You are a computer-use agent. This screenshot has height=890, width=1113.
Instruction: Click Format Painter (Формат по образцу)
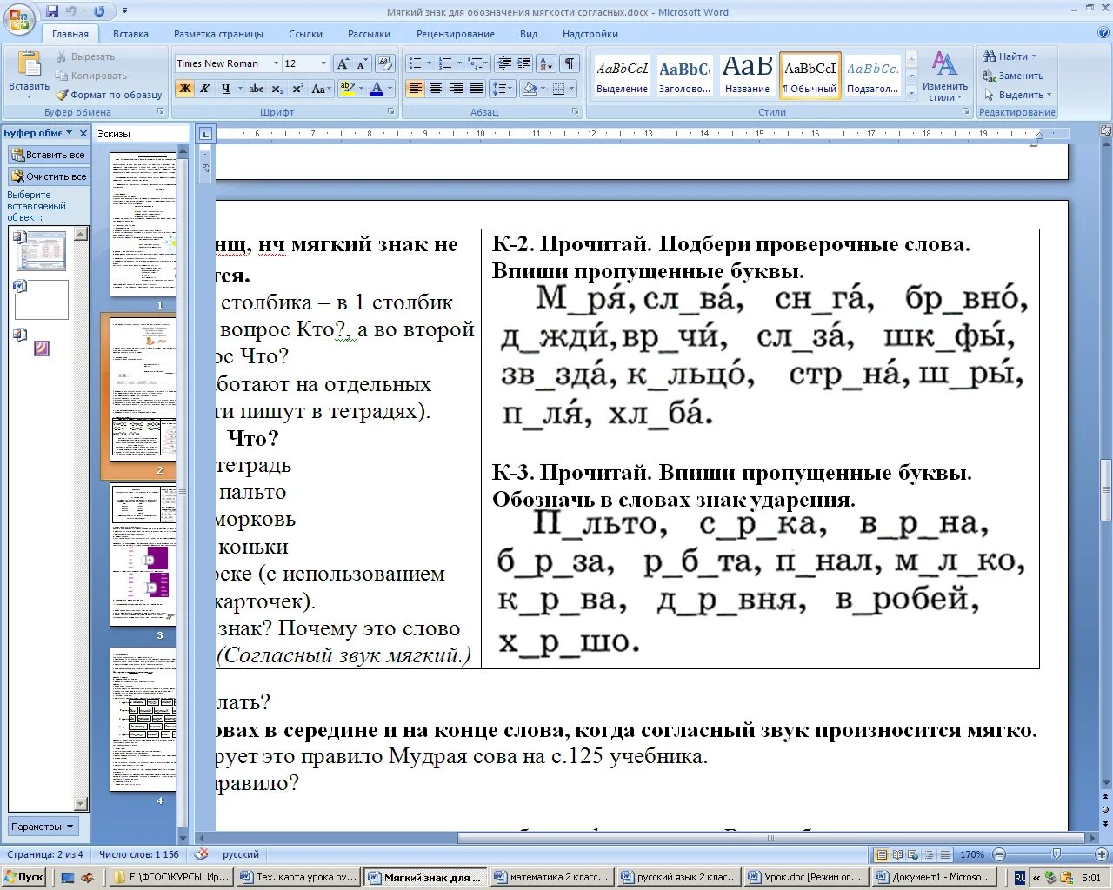(x=110, y=95)
